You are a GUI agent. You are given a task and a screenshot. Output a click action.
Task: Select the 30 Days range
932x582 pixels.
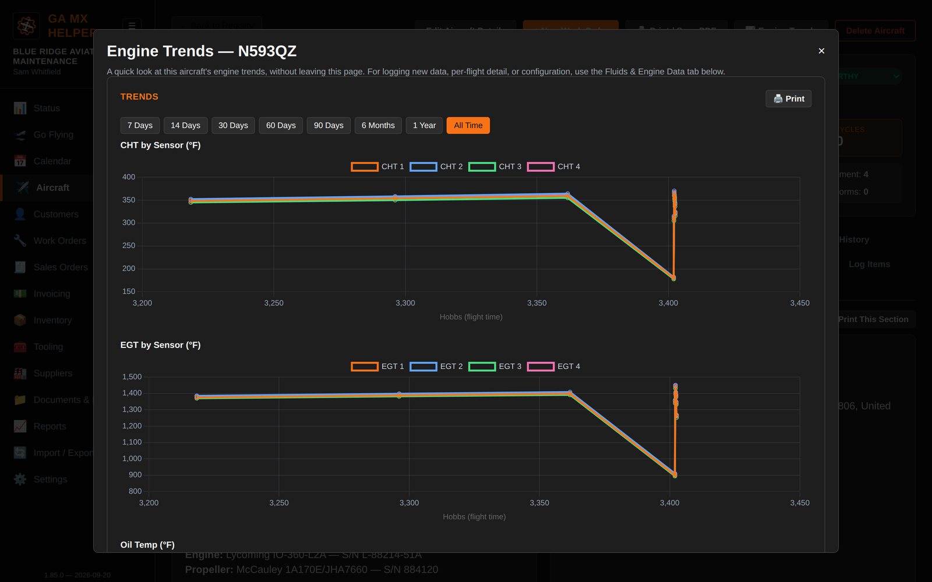[233, 125]
